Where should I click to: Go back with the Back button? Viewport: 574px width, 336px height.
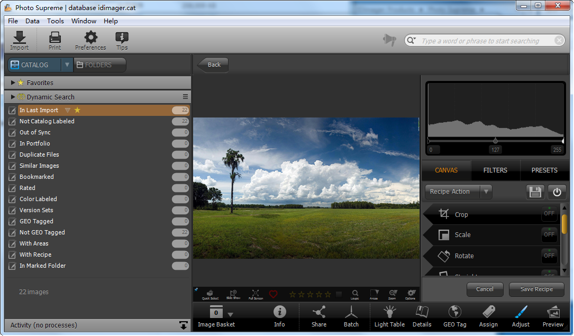pos(213,65)
